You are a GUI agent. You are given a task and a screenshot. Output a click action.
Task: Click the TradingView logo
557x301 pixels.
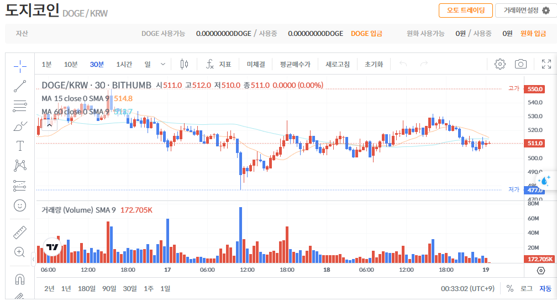pyautogui.click(x=52, y=247)
